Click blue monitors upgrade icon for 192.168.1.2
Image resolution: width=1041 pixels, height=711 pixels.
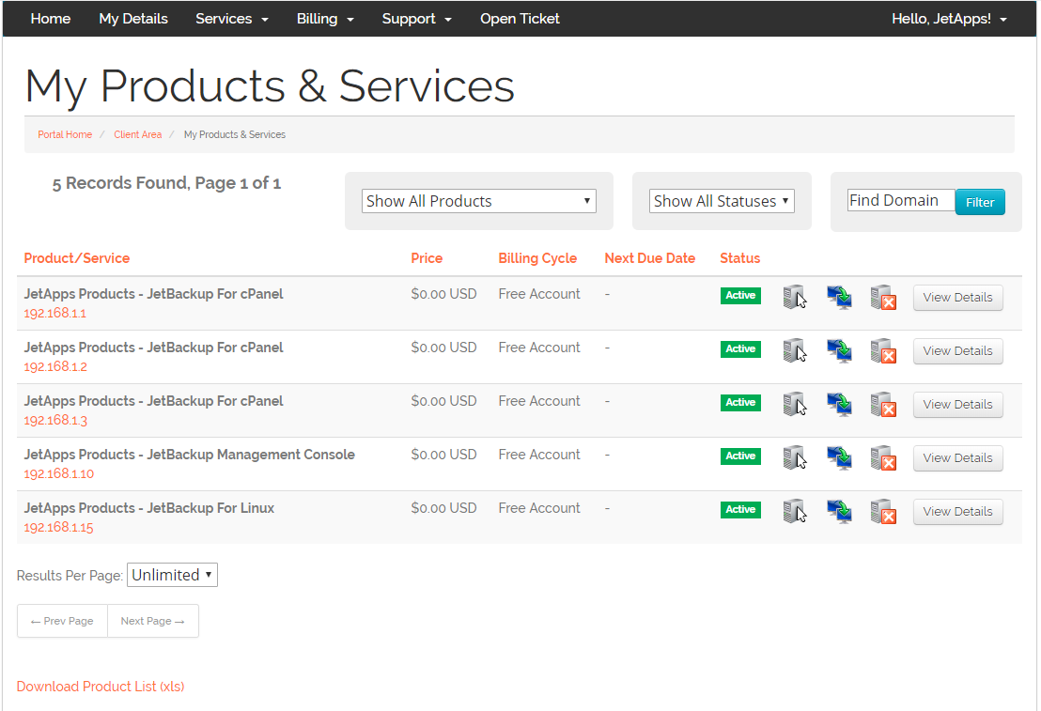(839, 350)
